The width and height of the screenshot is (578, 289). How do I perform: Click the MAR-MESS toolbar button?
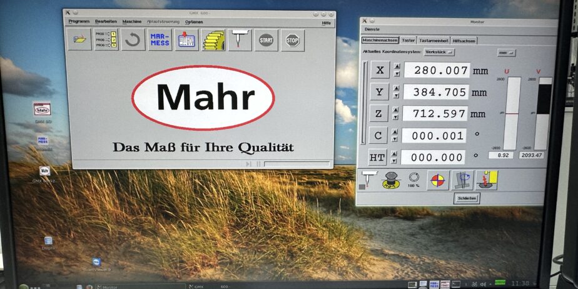tap(160, 40)
